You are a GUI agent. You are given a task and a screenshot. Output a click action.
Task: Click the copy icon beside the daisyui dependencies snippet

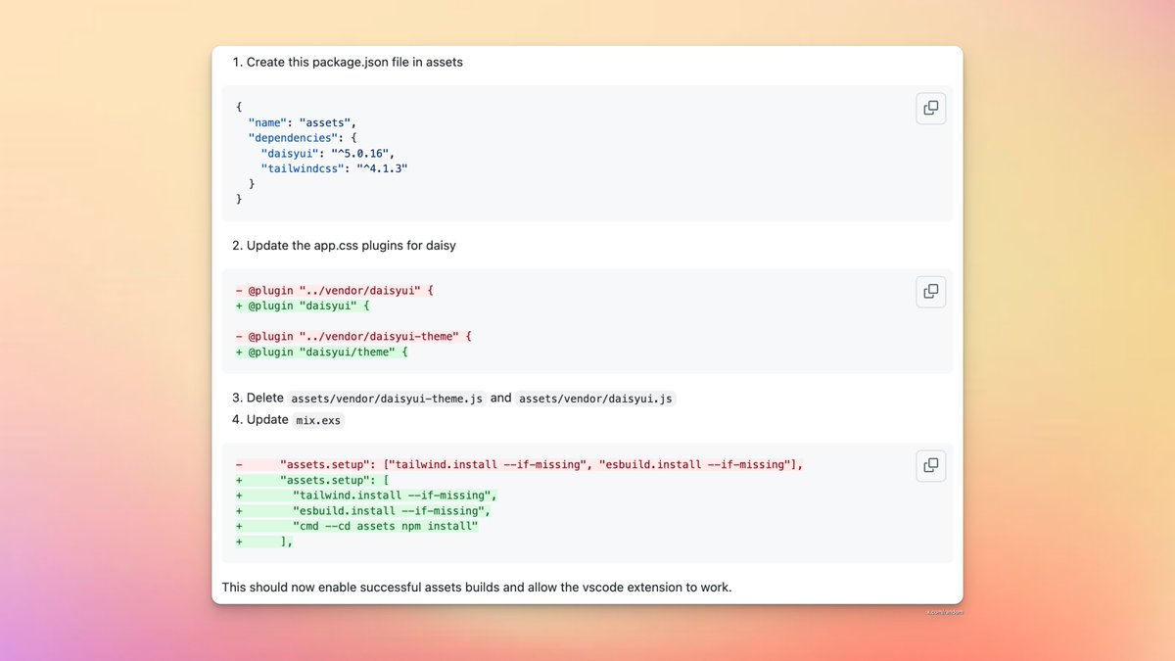click(930, 108)
